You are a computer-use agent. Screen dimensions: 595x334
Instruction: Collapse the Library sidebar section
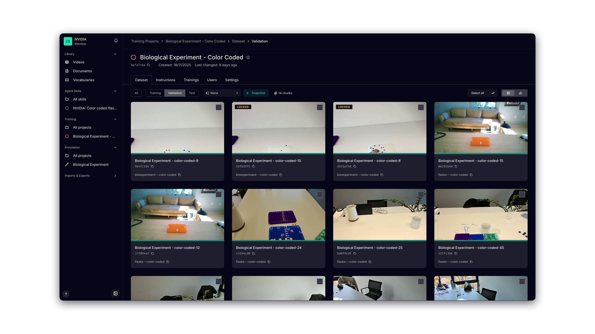(115, 54)
